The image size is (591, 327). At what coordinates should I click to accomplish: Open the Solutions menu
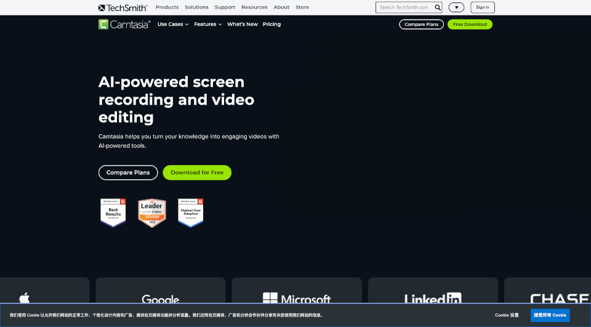pos(196,7)
